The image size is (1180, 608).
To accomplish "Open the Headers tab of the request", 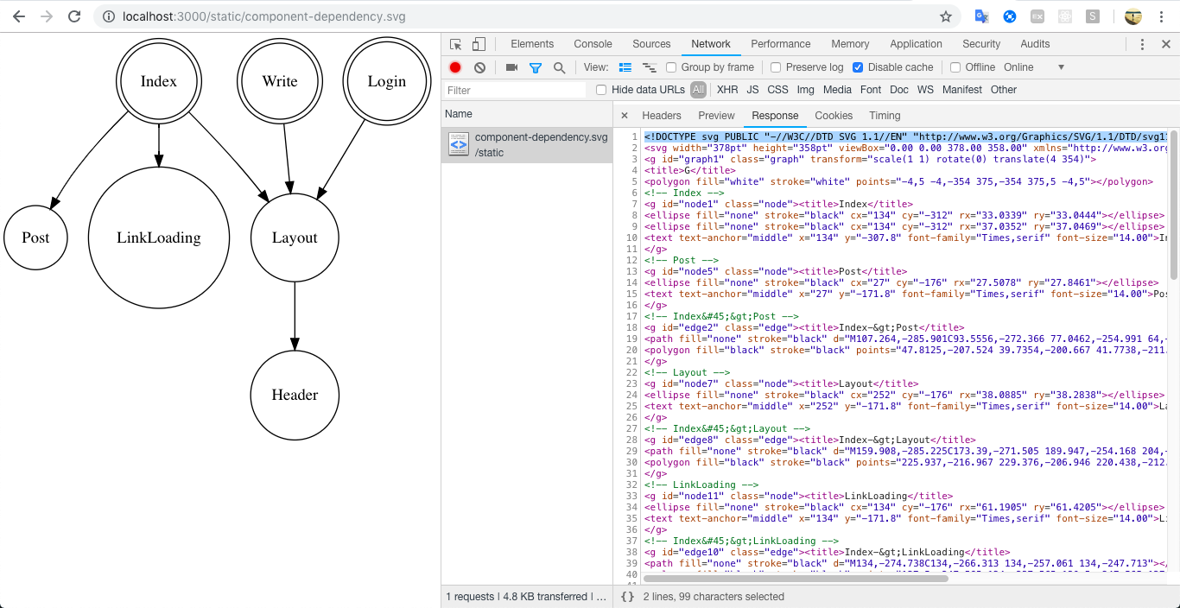I will pyautogui.click(x=661, y=116).
